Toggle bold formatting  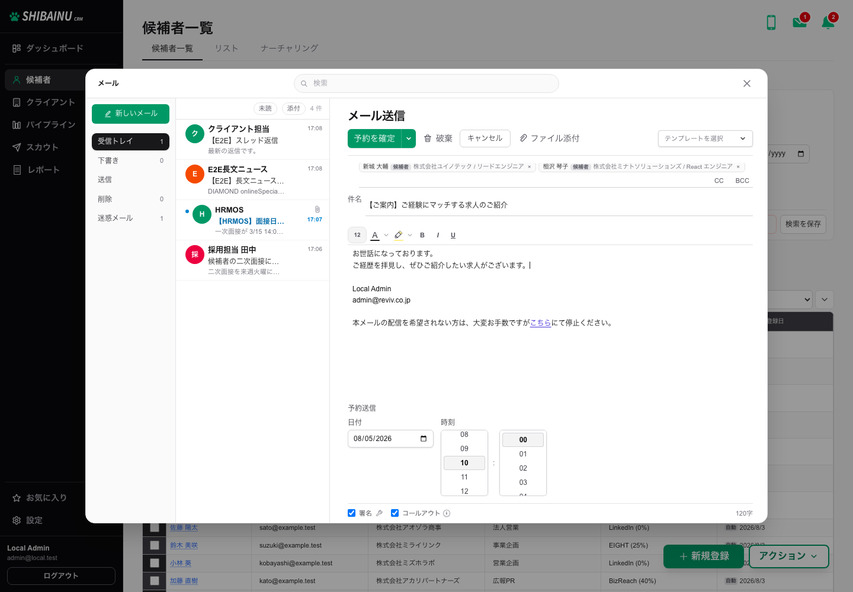tap(422, 235)
